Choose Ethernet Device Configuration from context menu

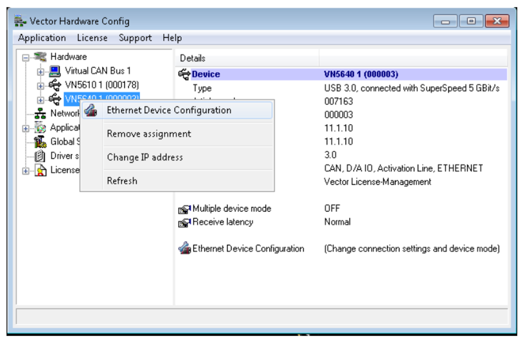coord(177,110)
